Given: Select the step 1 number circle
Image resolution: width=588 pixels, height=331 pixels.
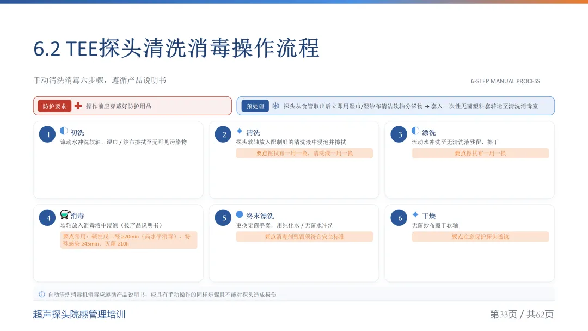Looking at the screenshot, I should click(x=47, y=134).
